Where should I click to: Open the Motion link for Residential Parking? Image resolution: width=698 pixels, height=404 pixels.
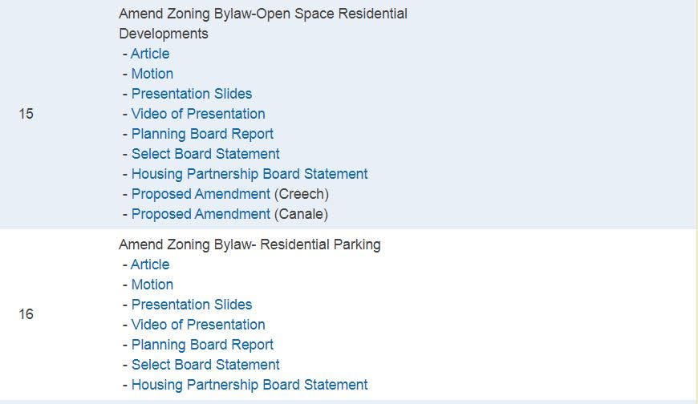(152, 285)
